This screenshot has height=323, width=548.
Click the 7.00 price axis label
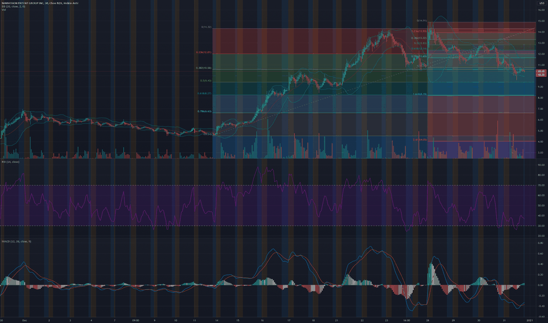coord(542,109)
